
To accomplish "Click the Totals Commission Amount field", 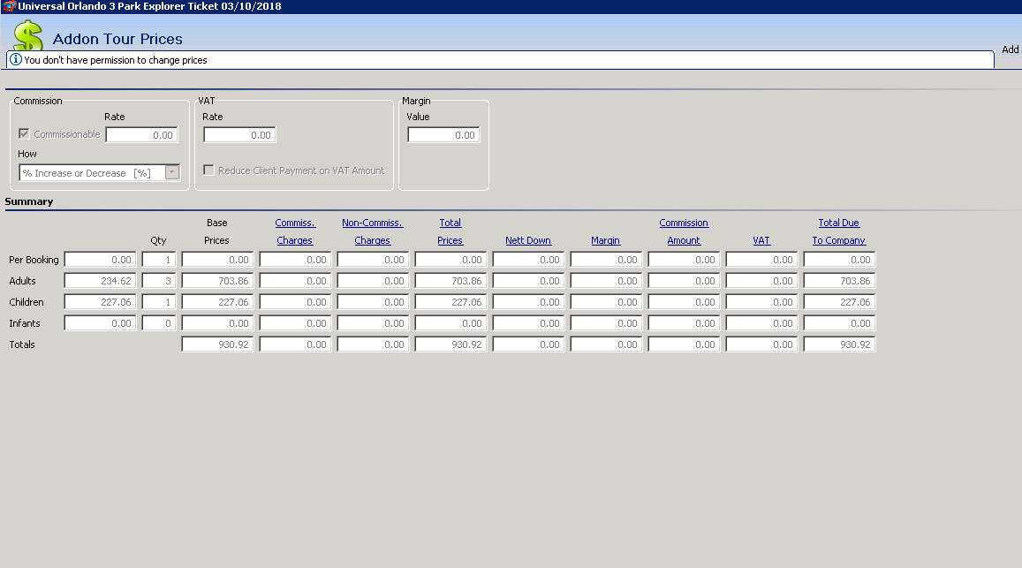I will pyautogui.click(x=683, y=345).
